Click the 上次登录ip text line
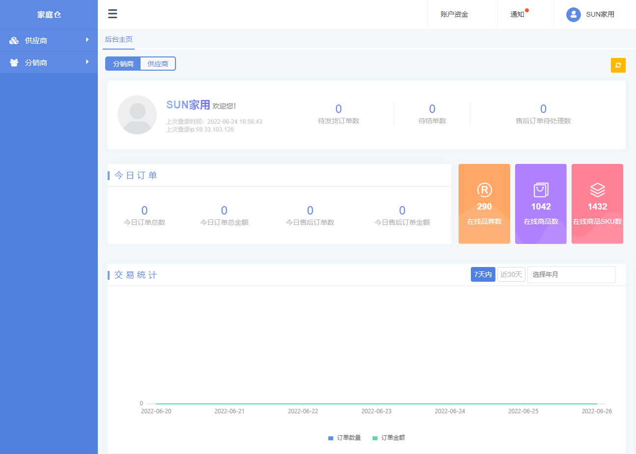The height and width of the screenshot is (454, 636). point(200,130)
